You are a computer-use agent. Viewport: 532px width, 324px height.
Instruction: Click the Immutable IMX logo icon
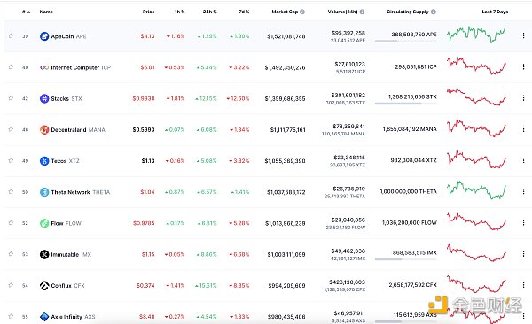coord(44,254)
